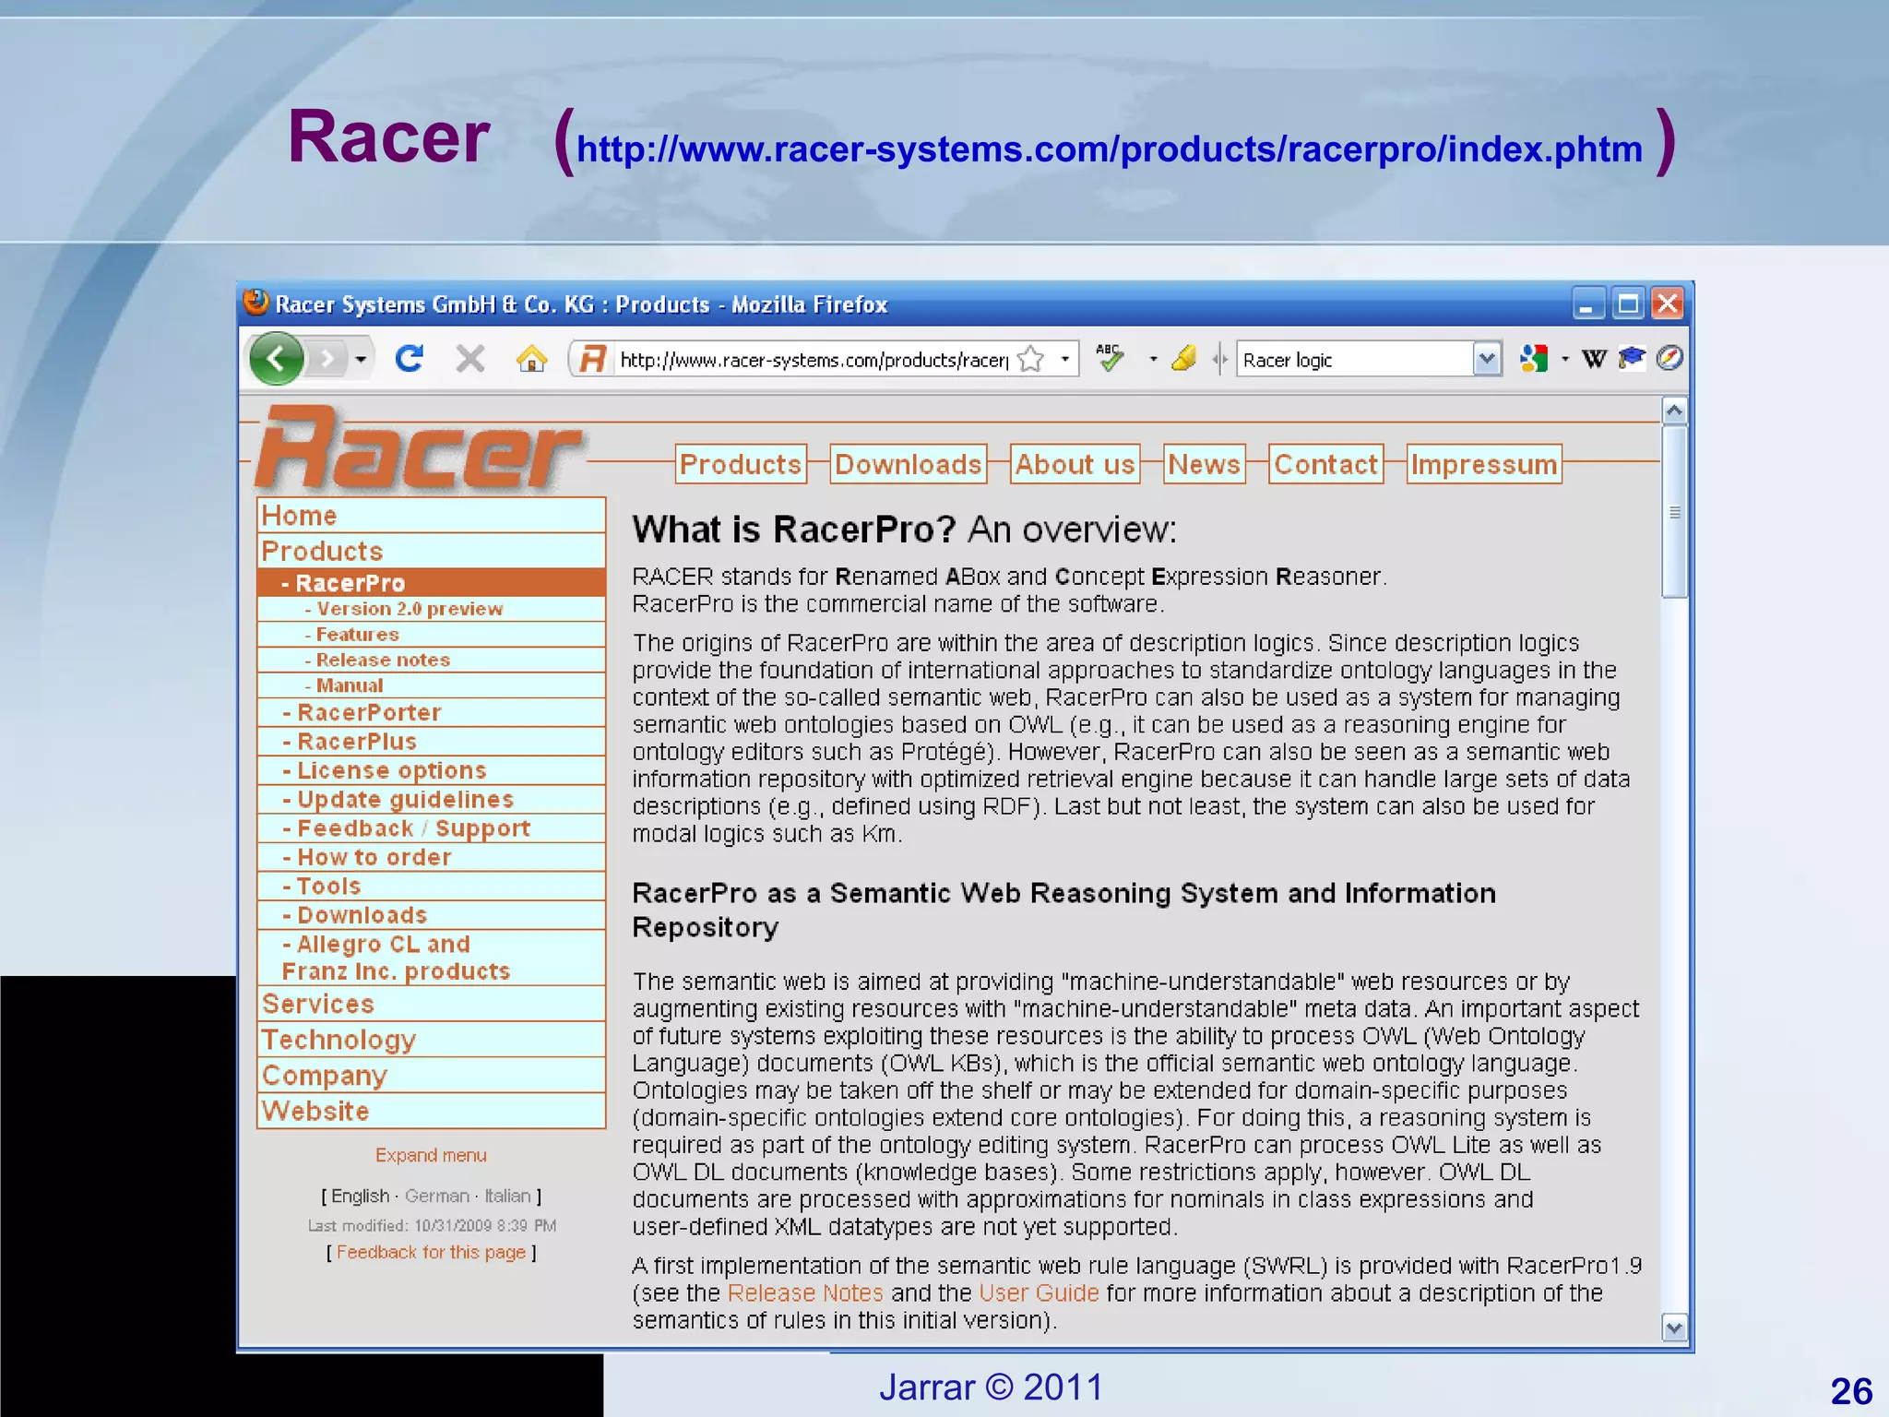
Task: Open the address bar history dropdown arrow
Action: [1064, 359]
